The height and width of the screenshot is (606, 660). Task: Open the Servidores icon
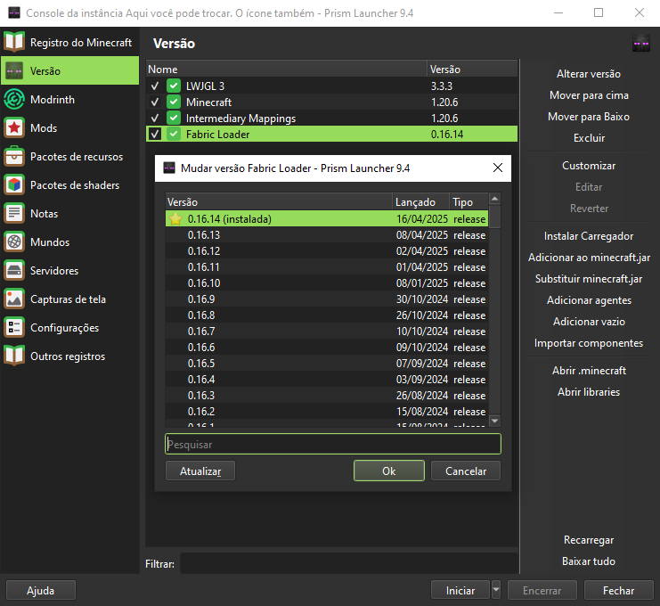tap(14, 270)
